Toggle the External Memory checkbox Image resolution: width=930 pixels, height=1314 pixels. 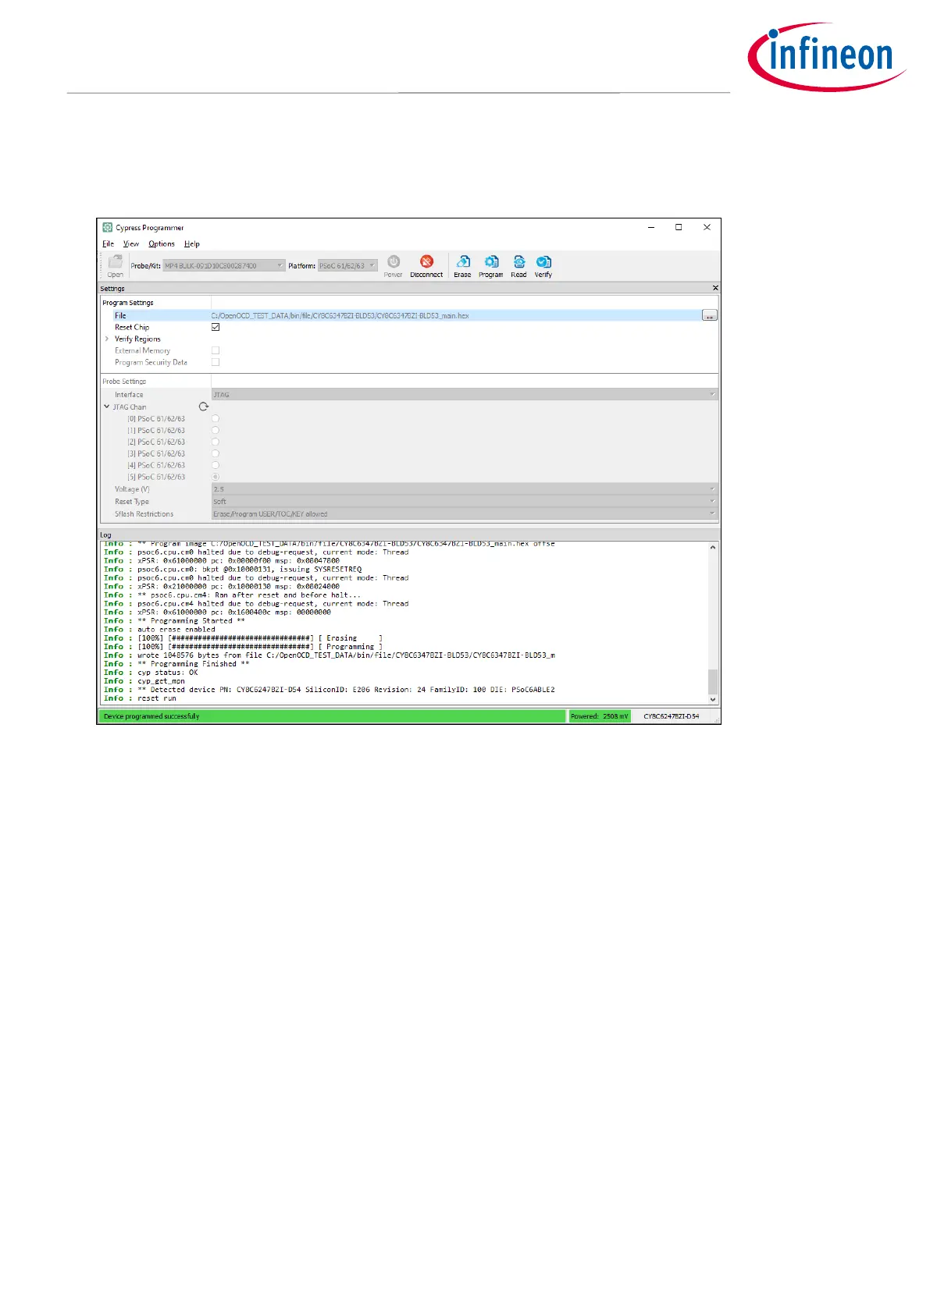(x=216, y=350)
